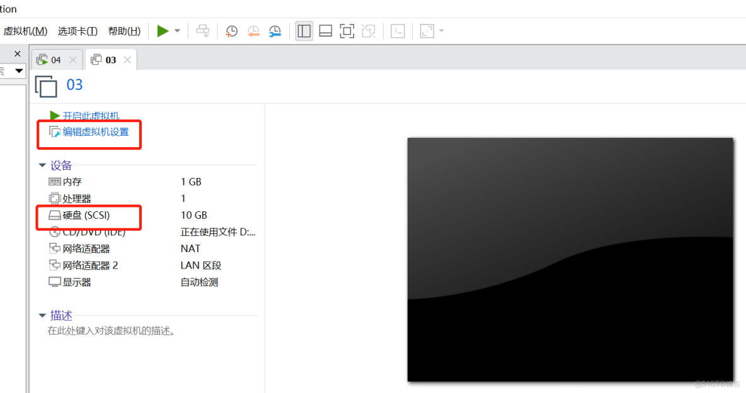
Task: Enter full screen mode icon
Action: point(347,31)
